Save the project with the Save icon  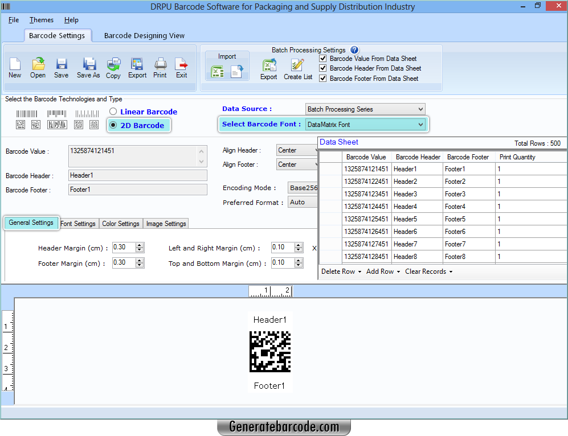pos(61,64)
